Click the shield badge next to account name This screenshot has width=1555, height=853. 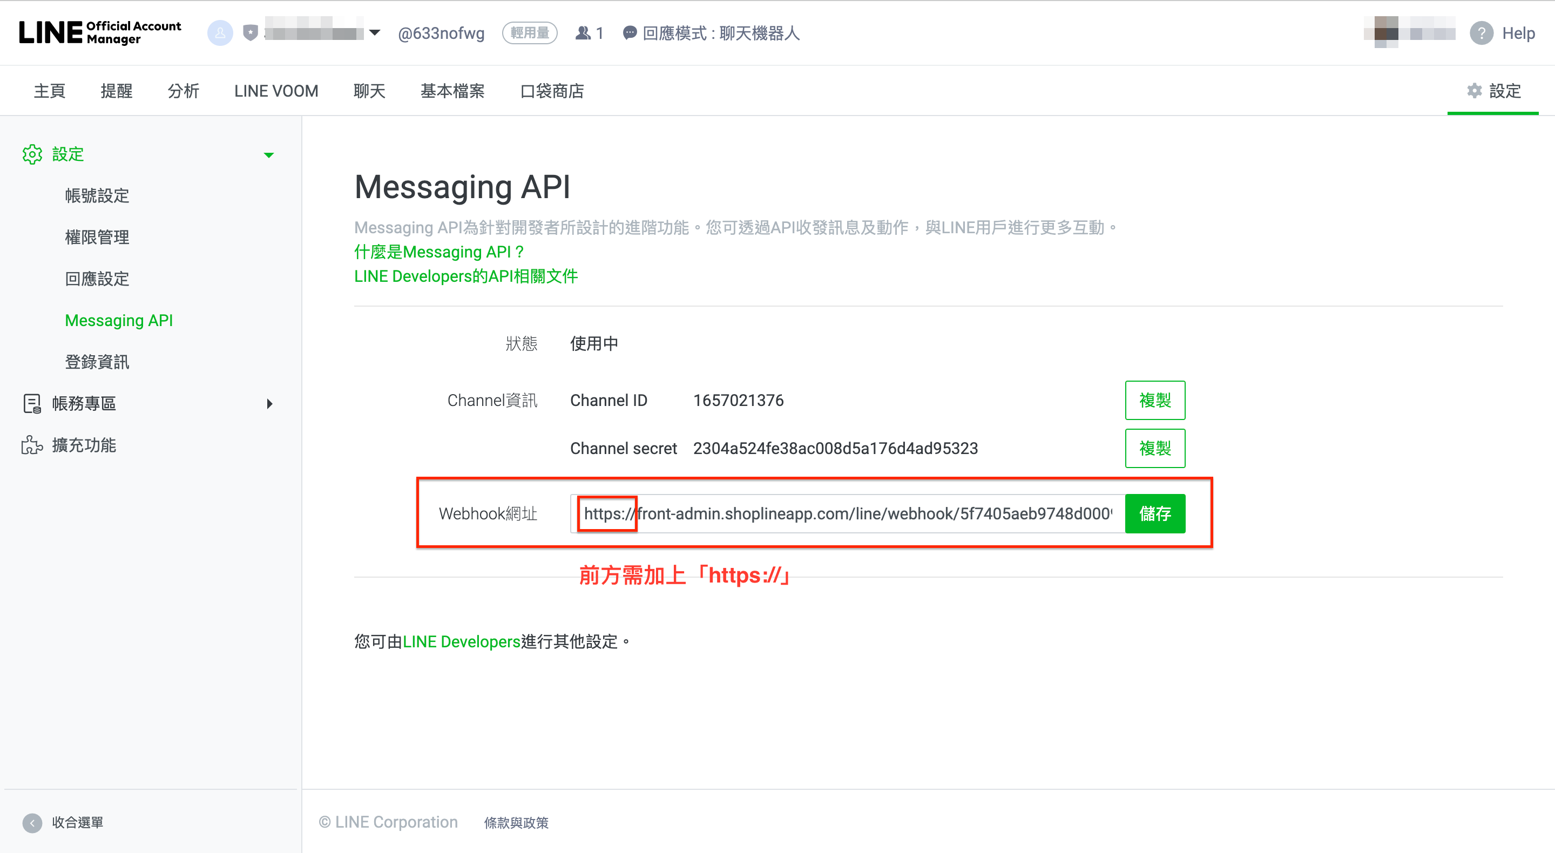249,33
